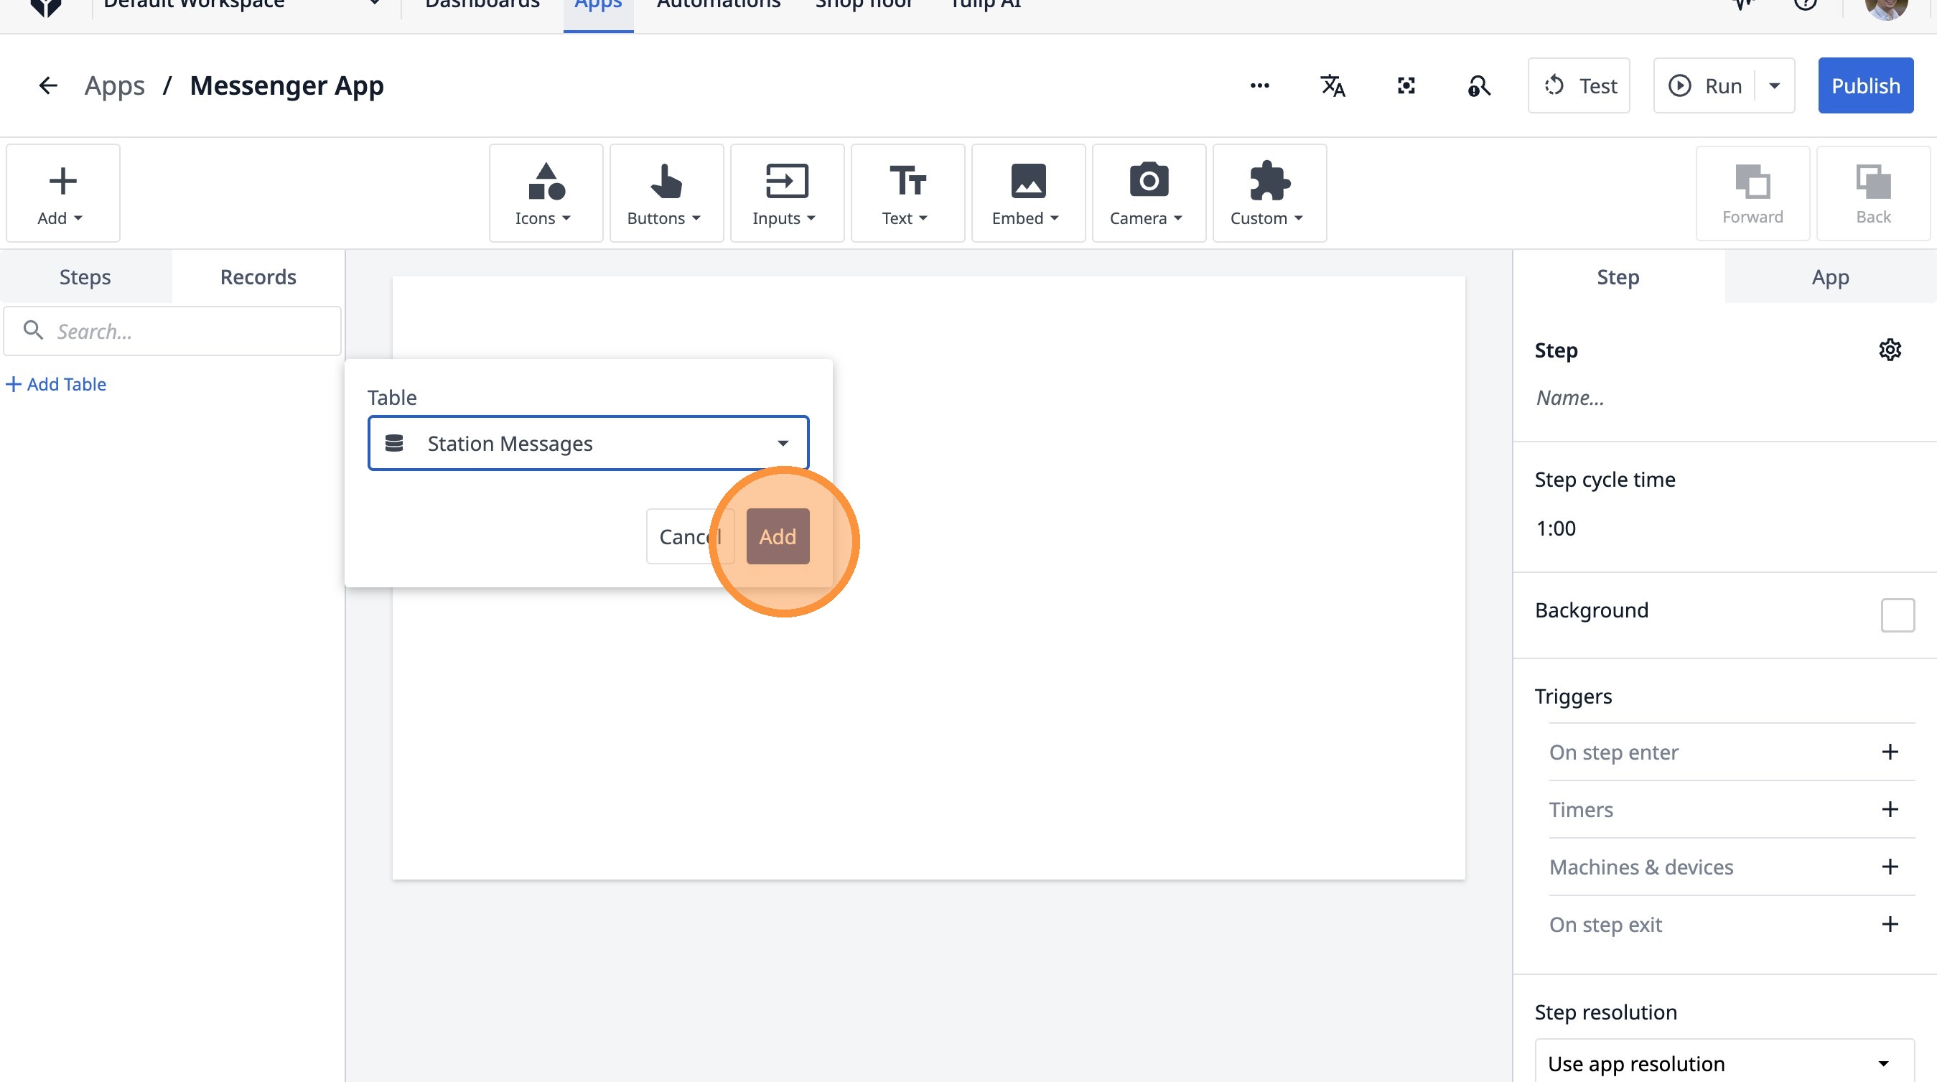Switch to the App tab
The width and height of the screenshot is (1937, 1082).
coord(1829,276)
